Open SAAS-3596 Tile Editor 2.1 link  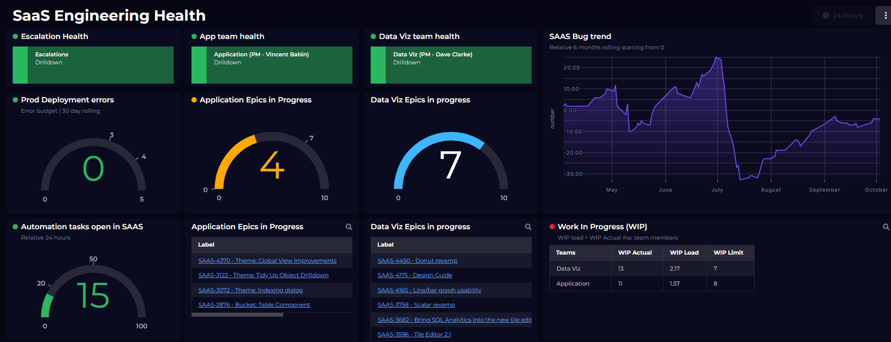(x=414, y=334)
